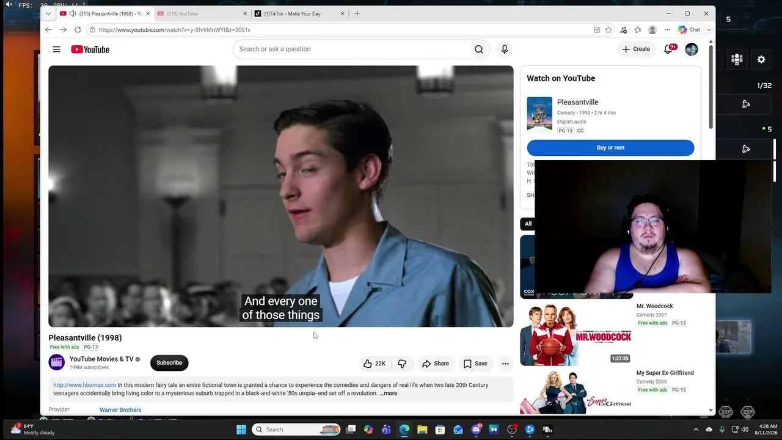This screenshot has width=782, height=440.
Task: Subscribe to YouTube Movies & TV
Action: (x=169, y=363)
